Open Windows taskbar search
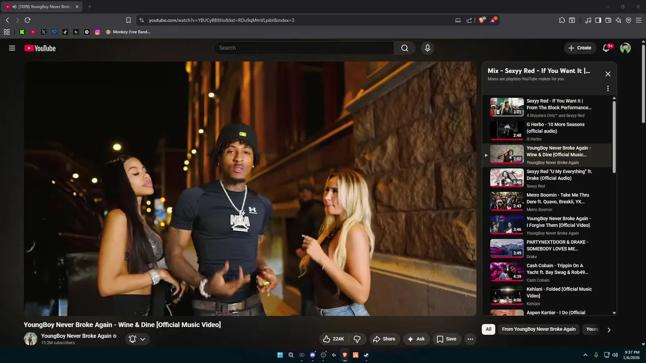 [291, 355]
